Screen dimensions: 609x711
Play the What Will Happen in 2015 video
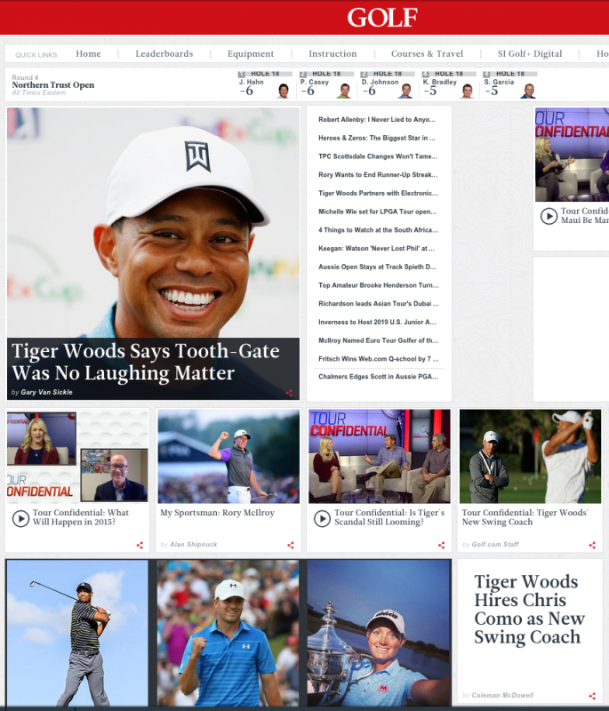pyautogui.click(x=20, y=518)
